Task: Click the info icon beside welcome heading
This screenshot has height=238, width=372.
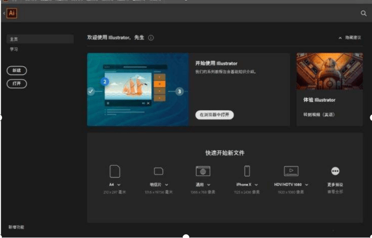Action: 151,38
